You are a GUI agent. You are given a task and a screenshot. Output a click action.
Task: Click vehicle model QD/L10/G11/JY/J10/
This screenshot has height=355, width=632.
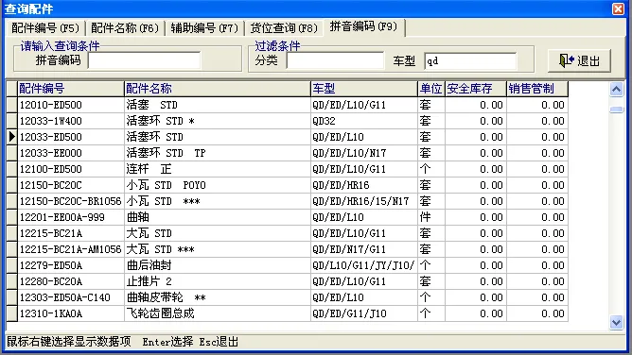363,265
